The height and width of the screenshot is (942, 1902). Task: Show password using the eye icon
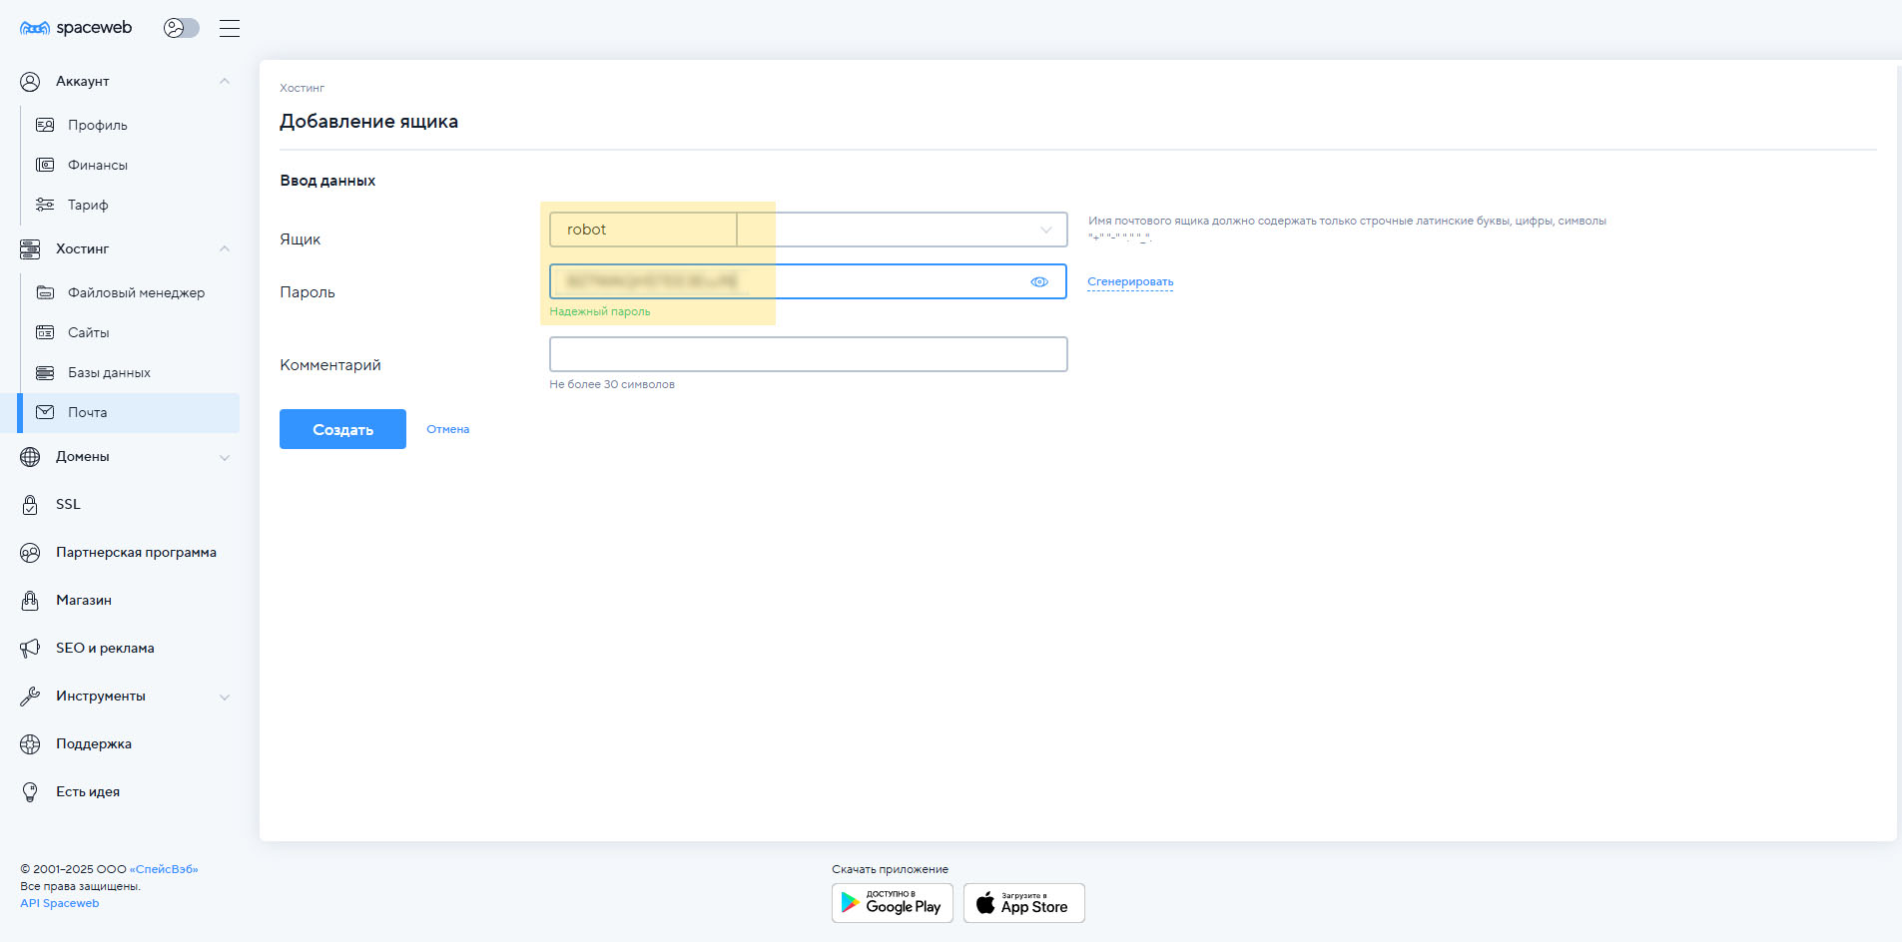coord(1039,282)
